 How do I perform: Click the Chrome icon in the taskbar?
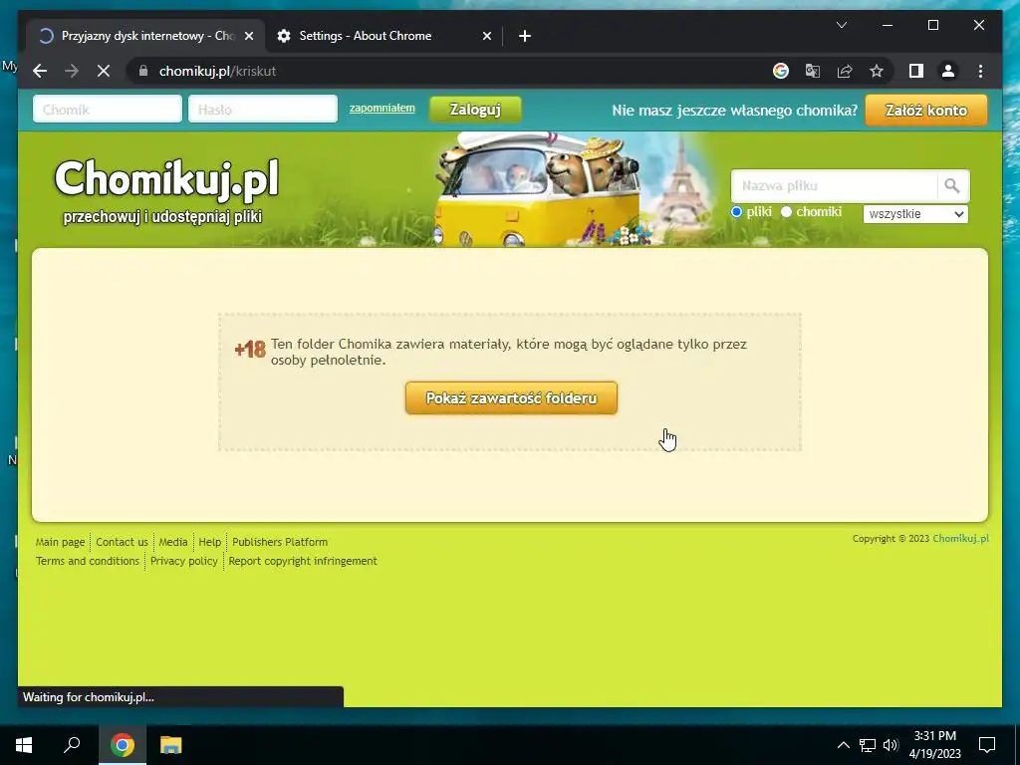pyautogui.click(x=122, y=744)
